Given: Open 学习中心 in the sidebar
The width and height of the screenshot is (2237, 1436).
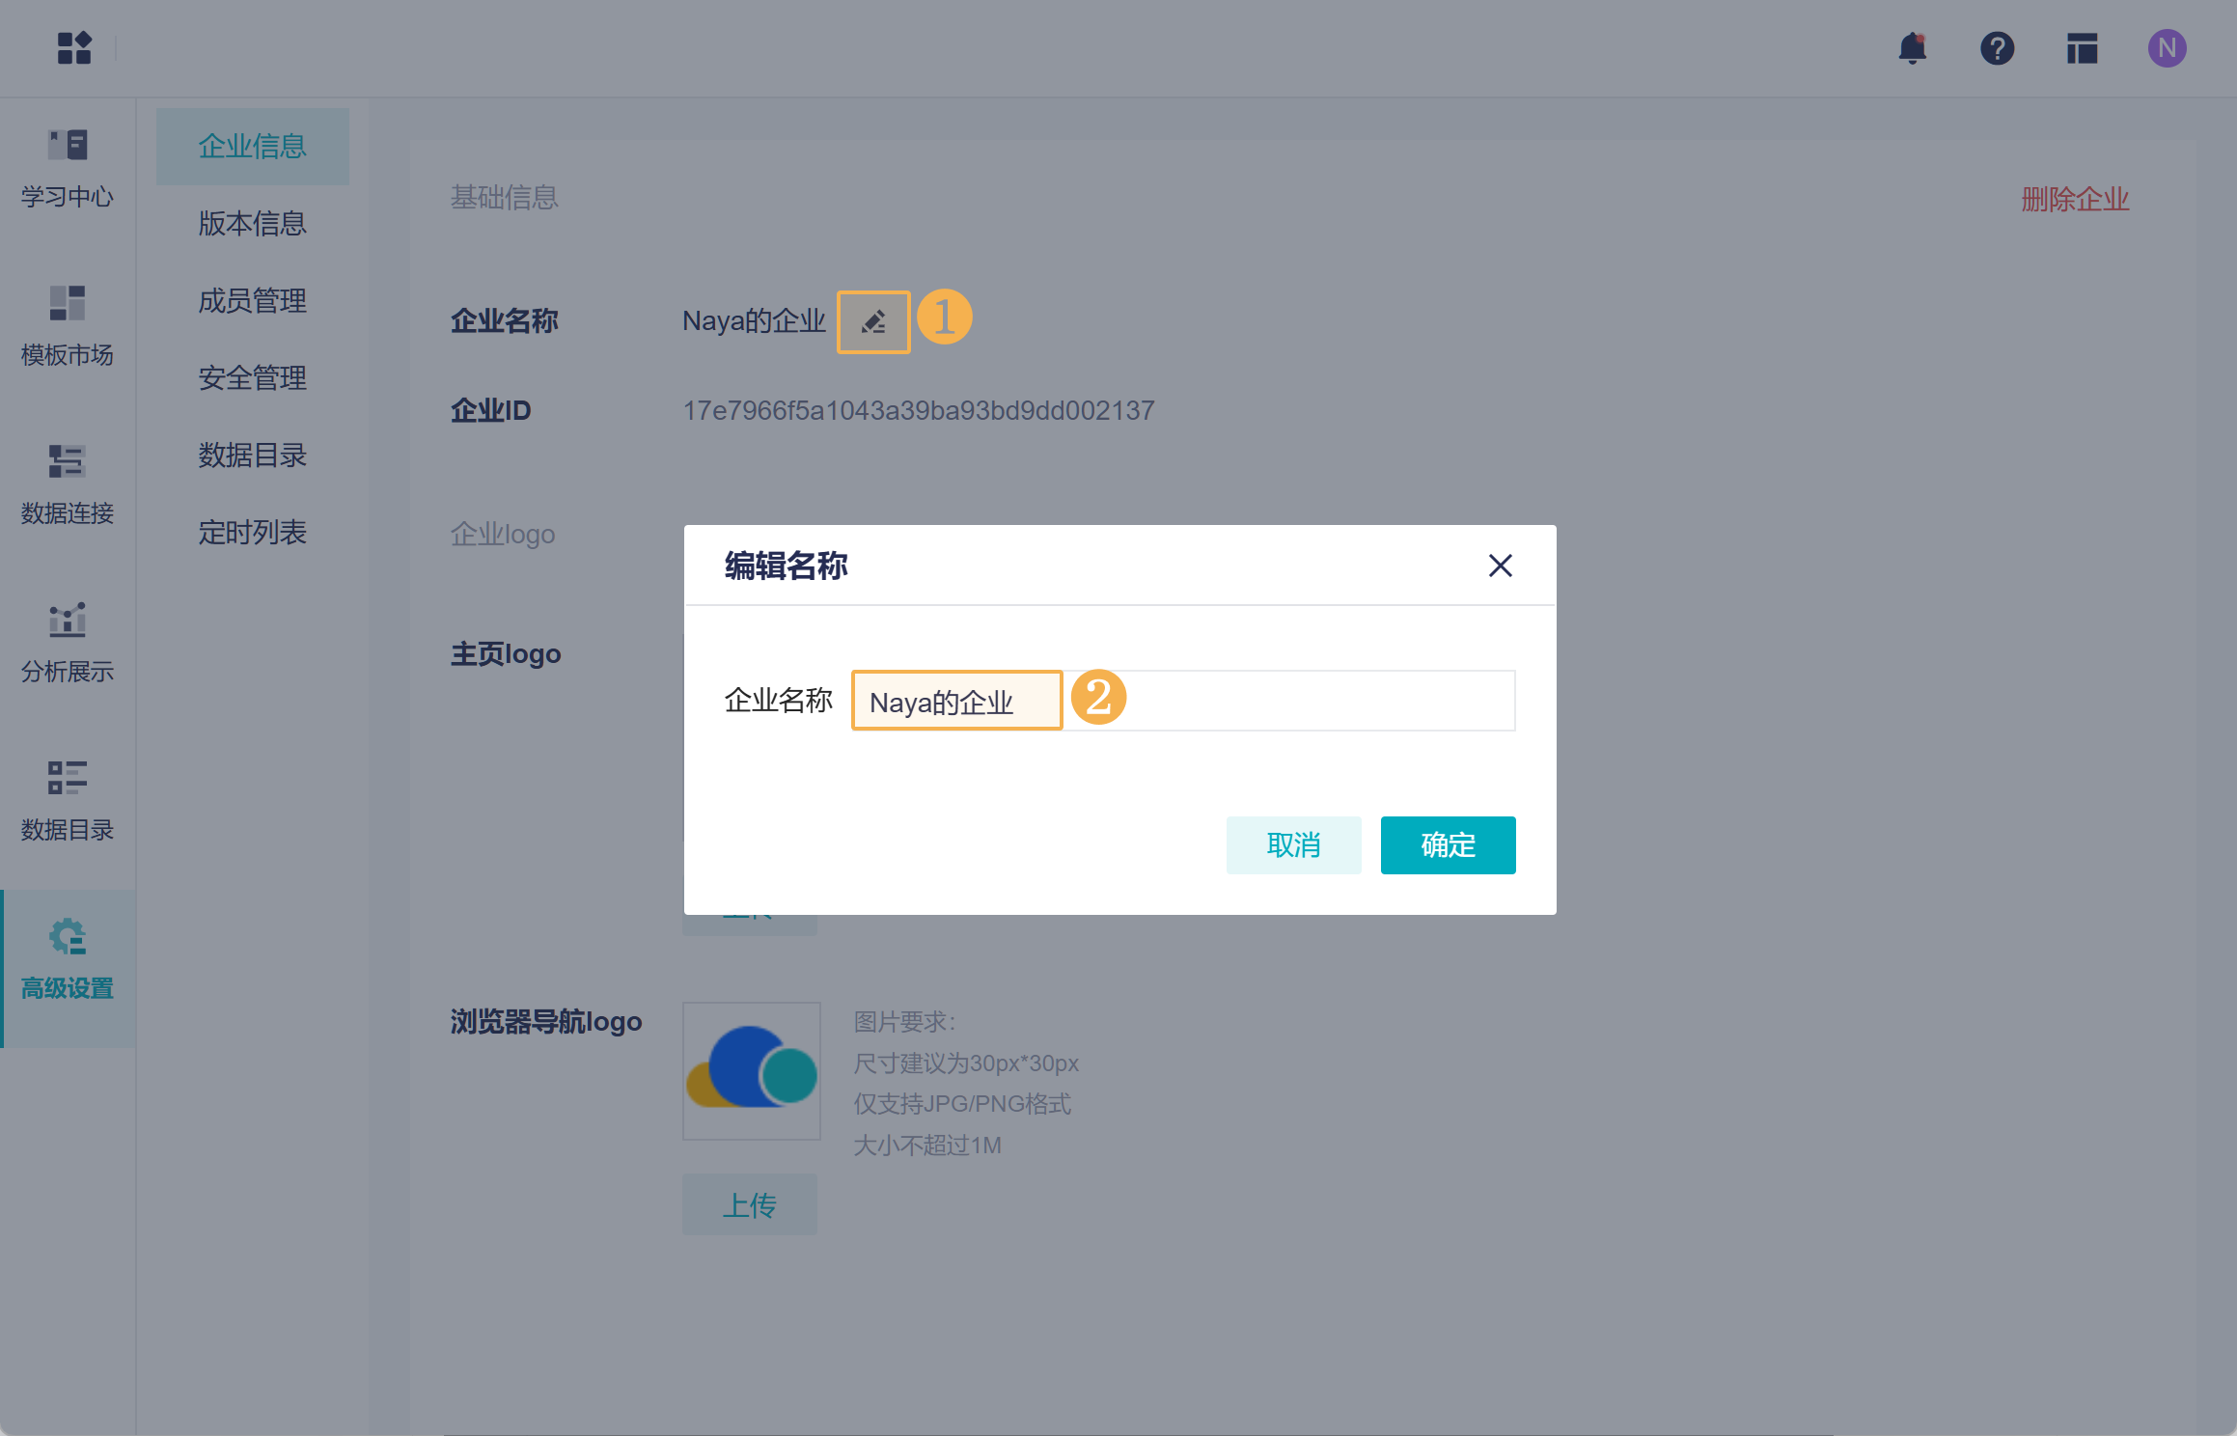Looking at the screenshot, I should [68, 169].
